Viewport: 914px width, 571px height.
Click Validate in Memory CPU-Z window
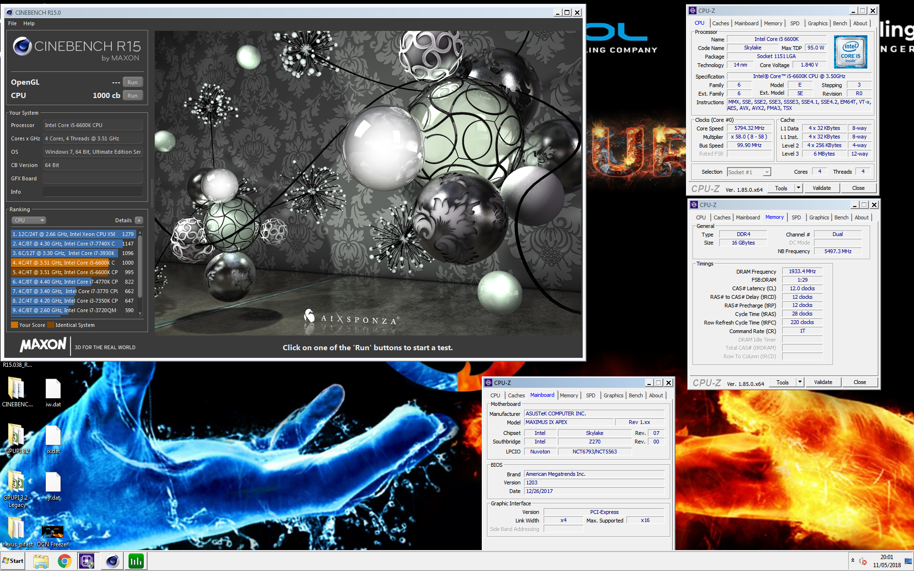(x=823, y=382)
